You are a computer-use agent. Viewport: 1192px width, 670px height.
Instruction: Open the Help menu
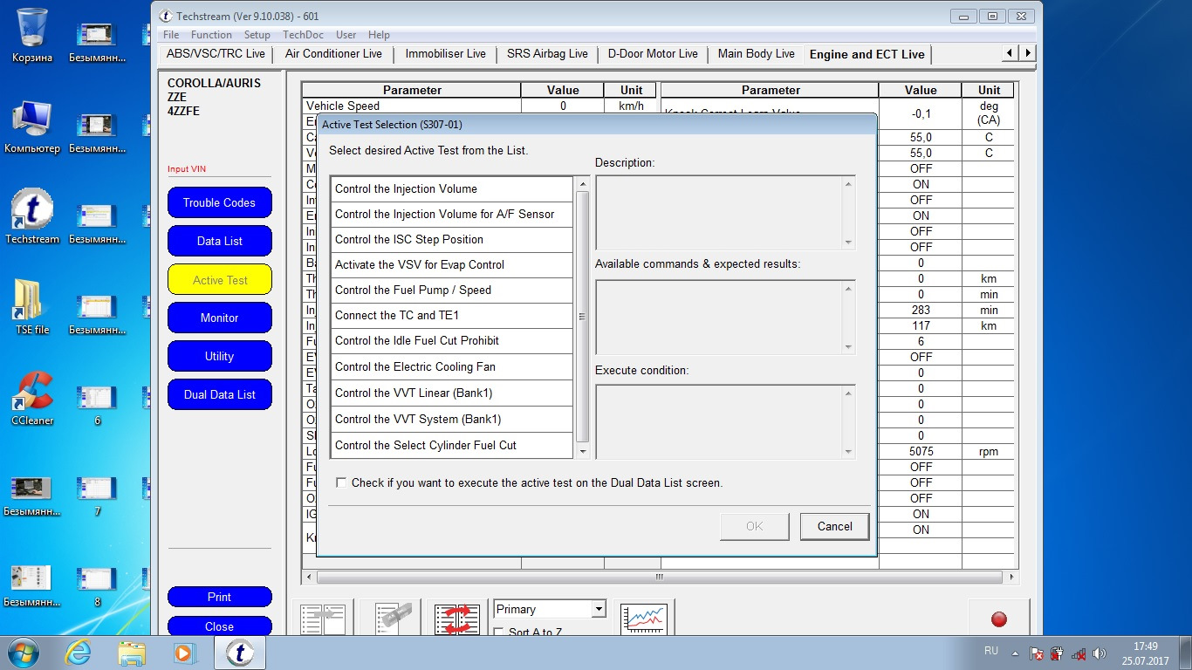(379, 35)
